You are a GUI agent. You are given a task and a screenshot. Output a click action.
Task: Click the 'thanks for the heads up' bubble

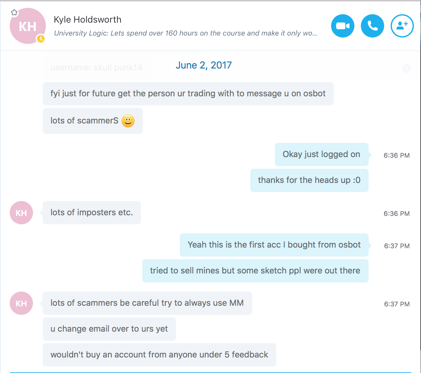tap(309, 180)
